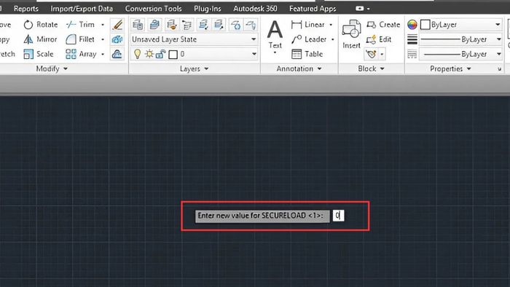Expand the Block panel title
Image resolution: width=510 pixels, height=287 pixels.
coord(371,68)
